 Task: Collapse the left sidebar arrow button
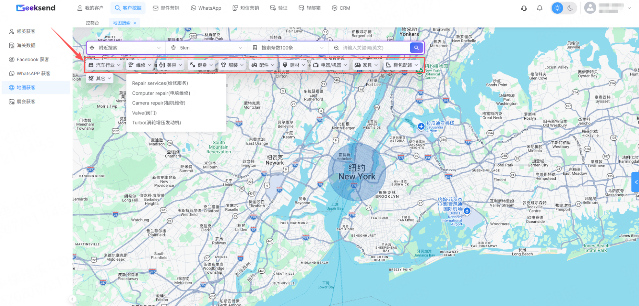pyautogui.click(x=72, y=299)
